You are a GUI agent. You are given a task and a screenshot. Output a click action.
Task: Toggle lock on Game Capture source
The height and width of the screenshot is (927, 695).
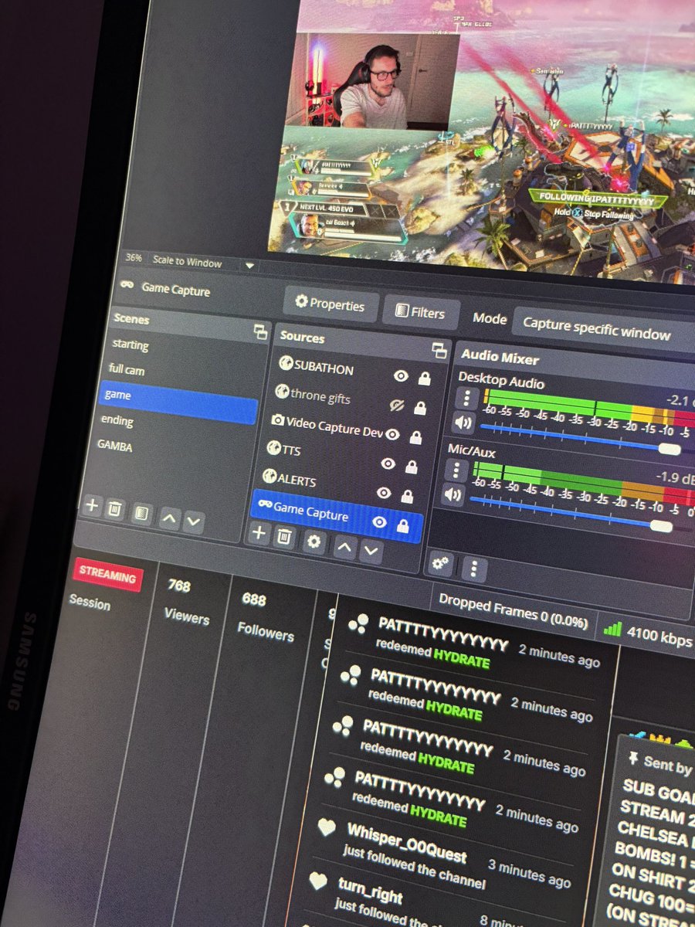(x=402, y=525)
